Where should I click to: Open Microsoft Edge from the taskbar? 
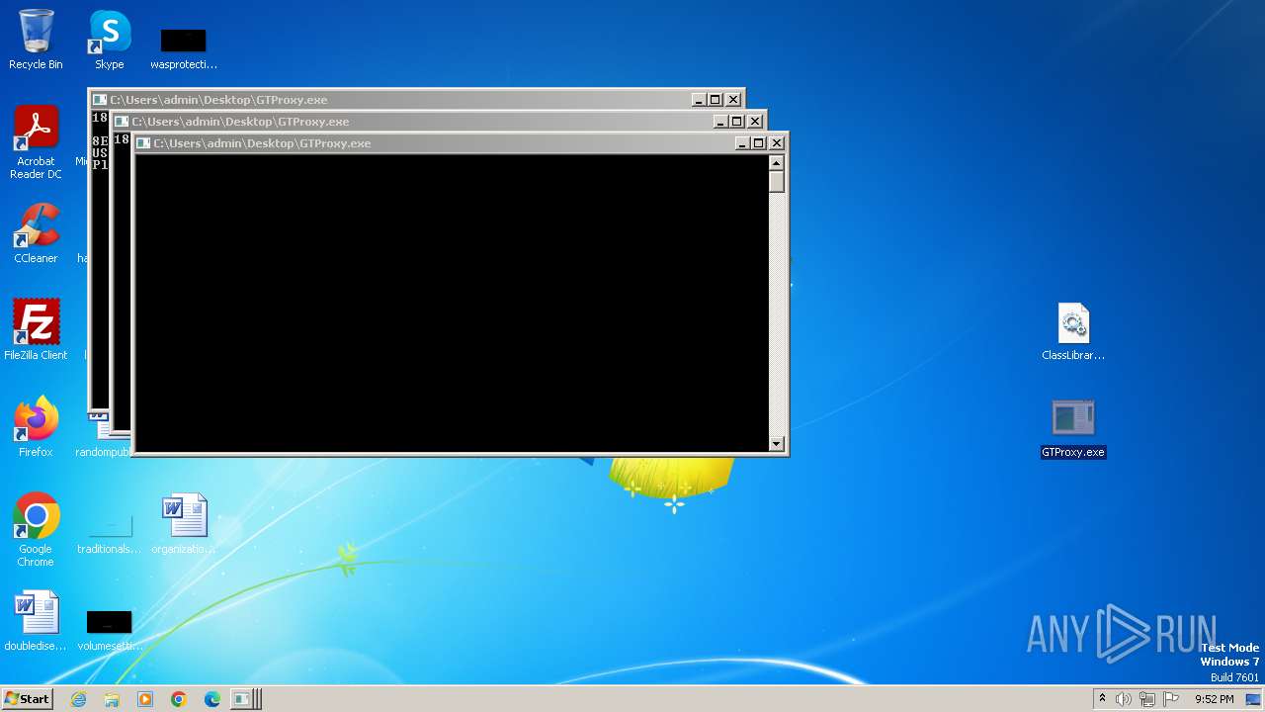pyautogui.click(x=212, y=699)
